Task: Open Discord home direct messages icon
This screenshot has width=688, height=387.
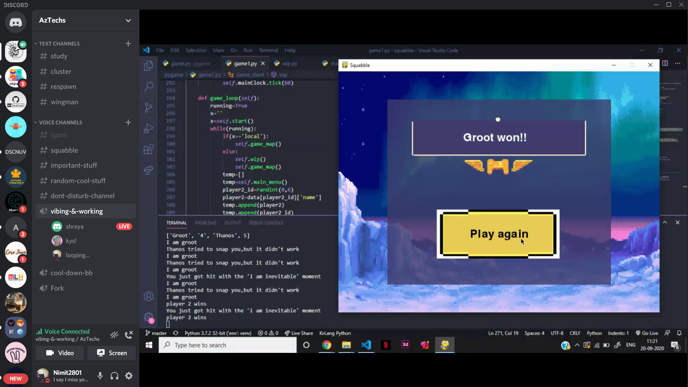Action: [x=15, y=23]
